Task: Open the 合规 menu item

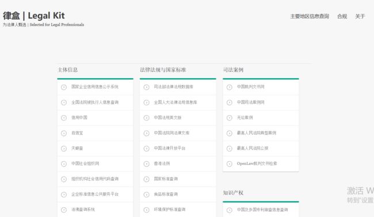Action: pyautogui.click(x=342, y=17)
